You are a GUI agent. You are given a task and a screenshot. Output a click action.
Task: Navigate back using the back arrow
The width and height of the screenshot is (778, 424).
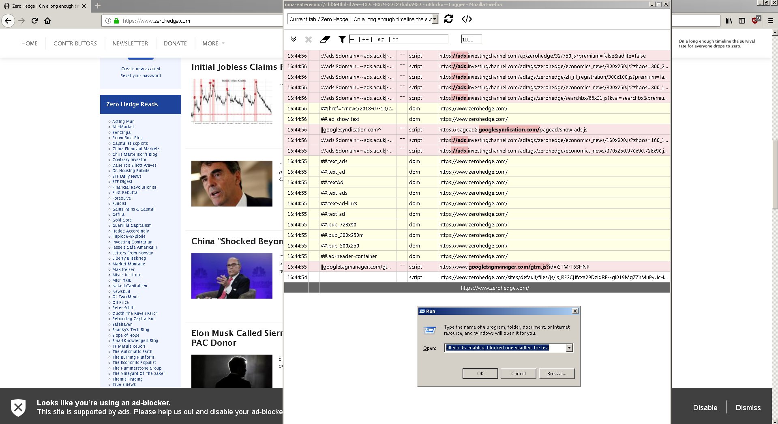(8, 21)
